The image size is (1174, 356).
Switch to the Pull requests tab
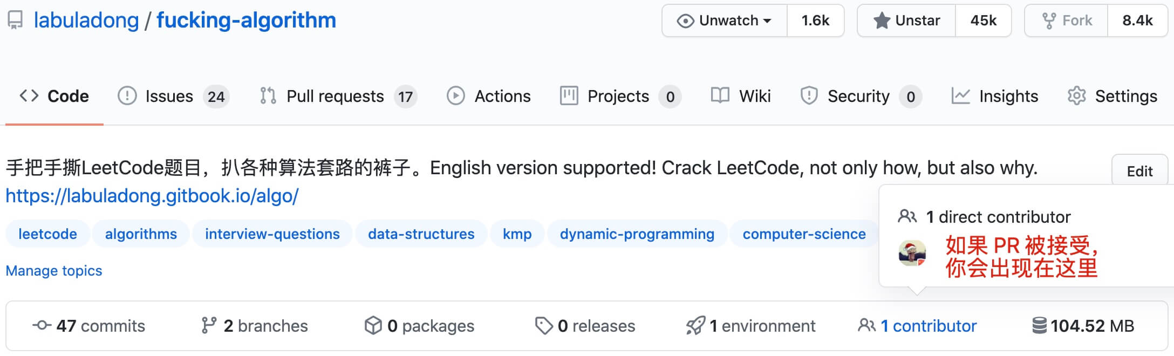tap(335, 96)
